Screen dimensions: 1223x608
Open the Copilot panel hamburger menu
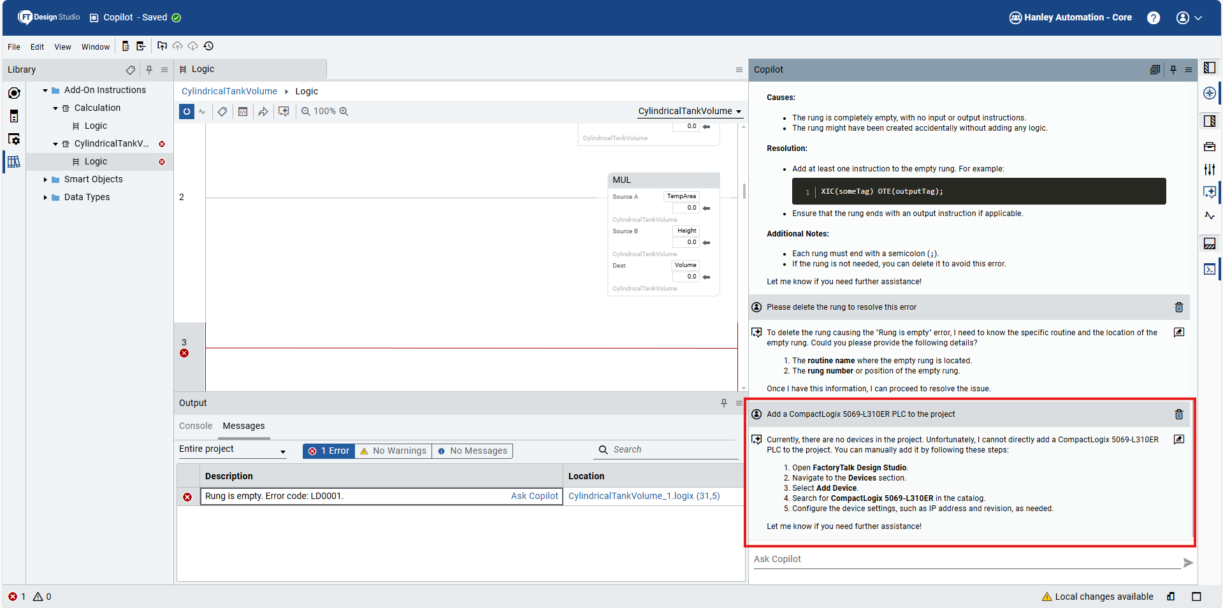coord(1189,69)
